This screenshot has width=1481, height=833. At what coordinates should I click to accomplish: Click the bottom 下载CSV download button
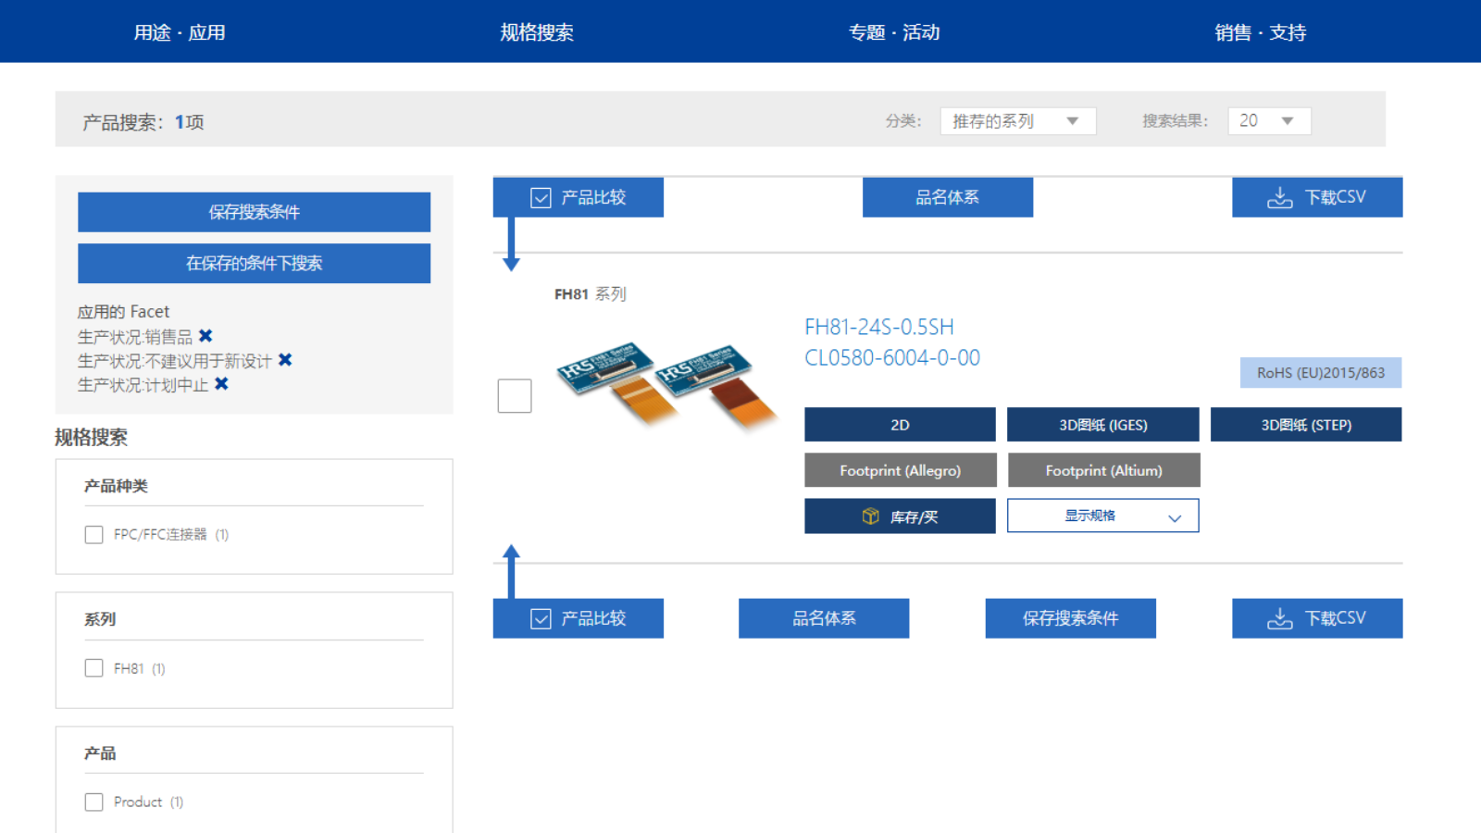[x=1316, y=618]
